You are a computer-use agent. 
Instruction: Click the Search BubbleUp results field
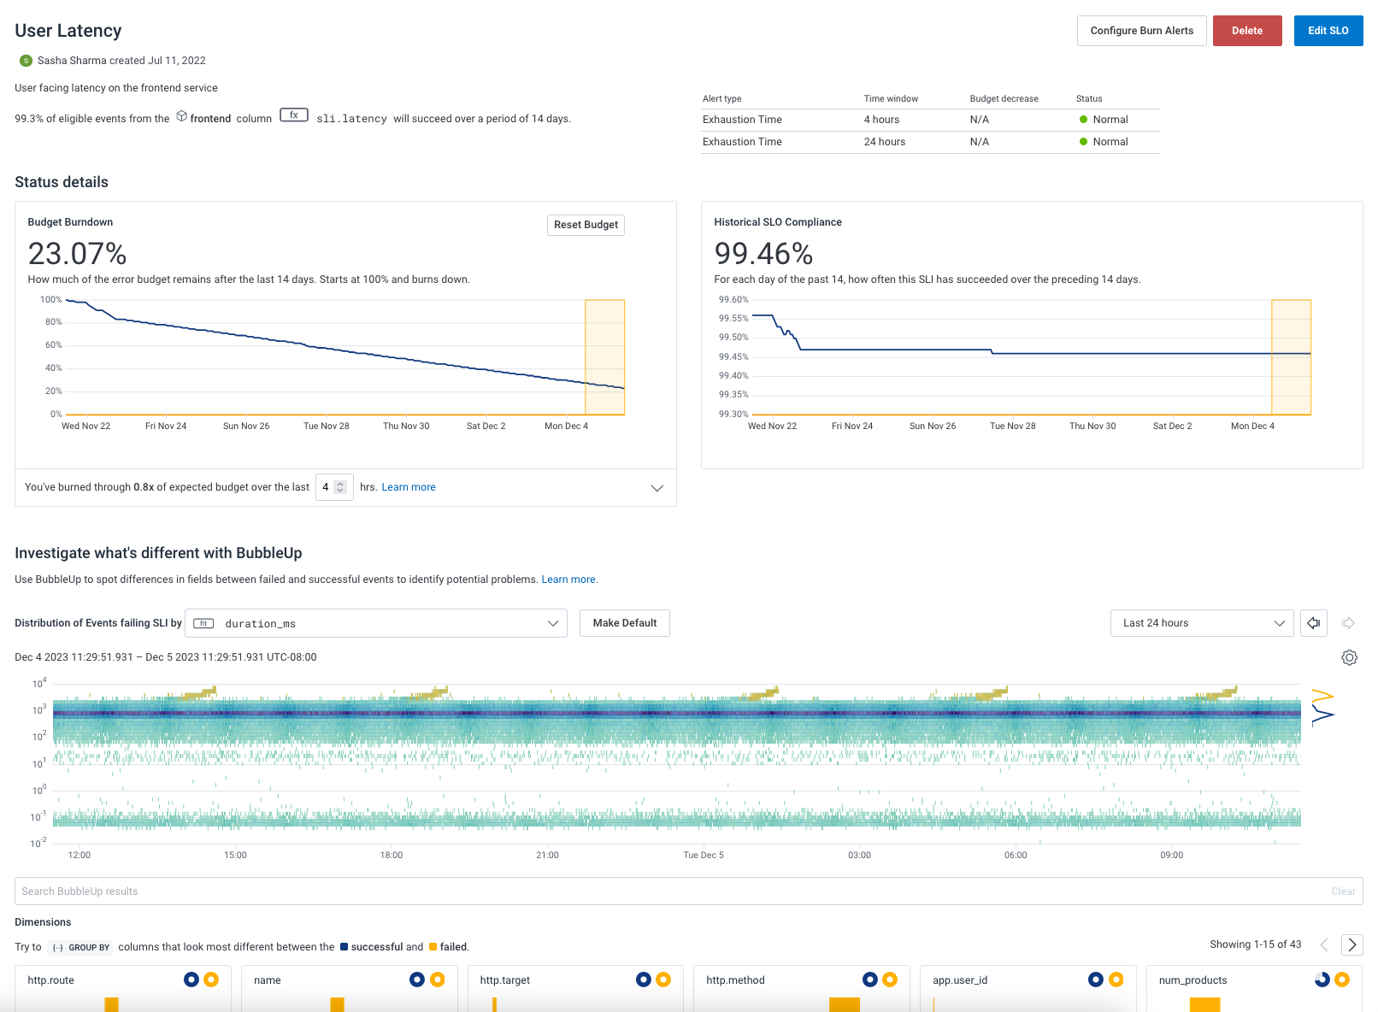pyautogui.click(x=689, y=891)
